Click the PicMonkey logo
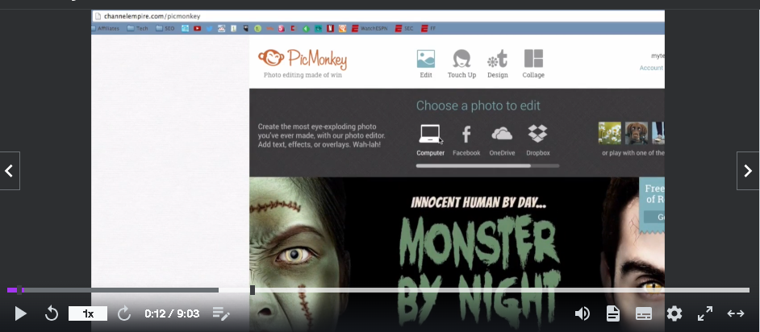 point(303,59)
